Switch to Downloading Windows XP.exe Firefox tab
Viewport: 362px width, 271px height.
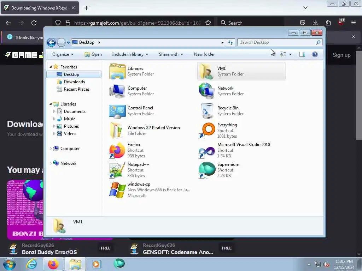pyautogui.click(x=40, y=8)
